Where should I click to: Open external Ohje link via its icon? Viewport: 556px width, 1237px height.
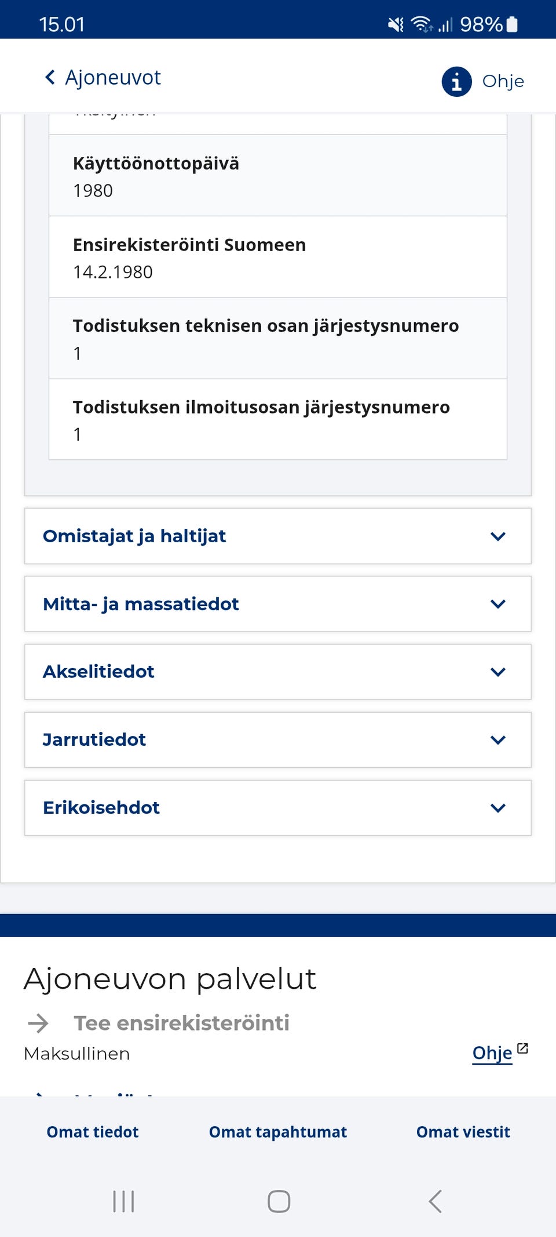point(523,1044)
